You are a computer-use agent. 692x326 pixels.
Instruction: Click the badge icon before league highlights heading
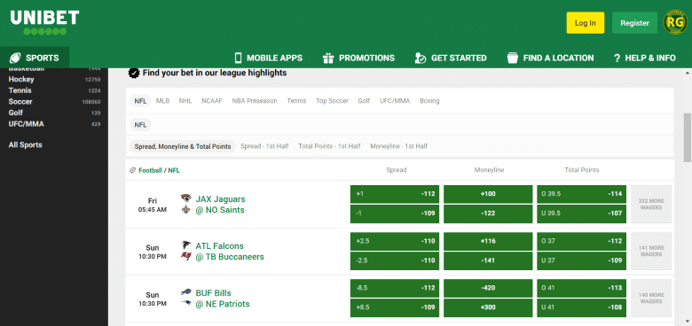[134, 73]
